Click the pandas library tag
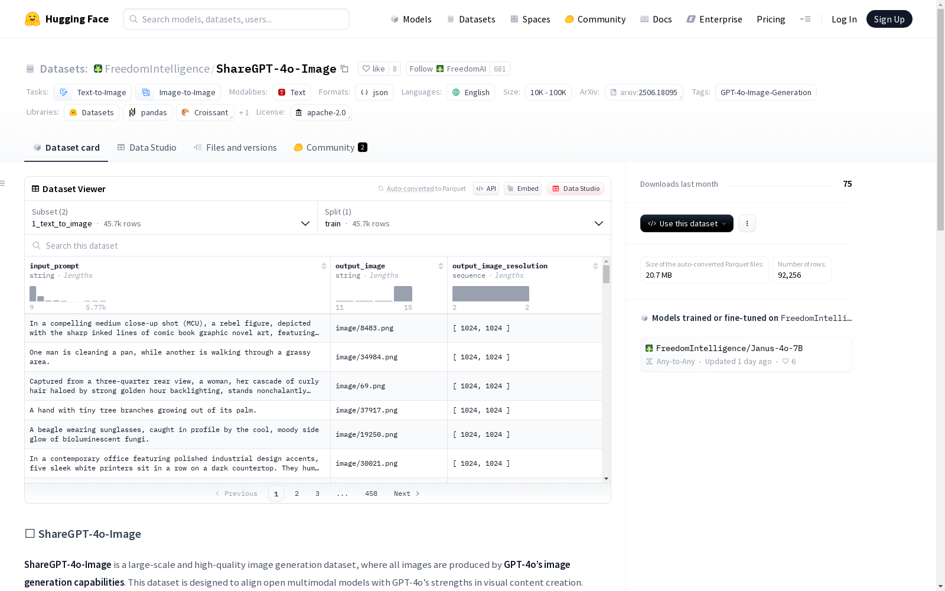This screenshot has height=591, width=945. pyautogui.click(x=148, y=112)
